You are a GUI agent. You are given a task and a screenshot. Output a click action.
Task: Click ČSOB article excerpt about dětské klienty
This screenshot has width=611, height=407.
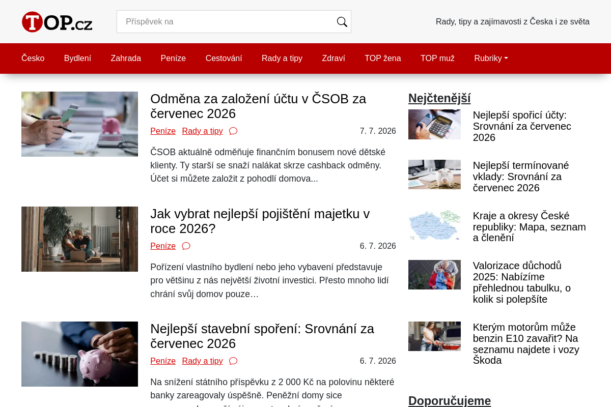click(x=268, y=165)
